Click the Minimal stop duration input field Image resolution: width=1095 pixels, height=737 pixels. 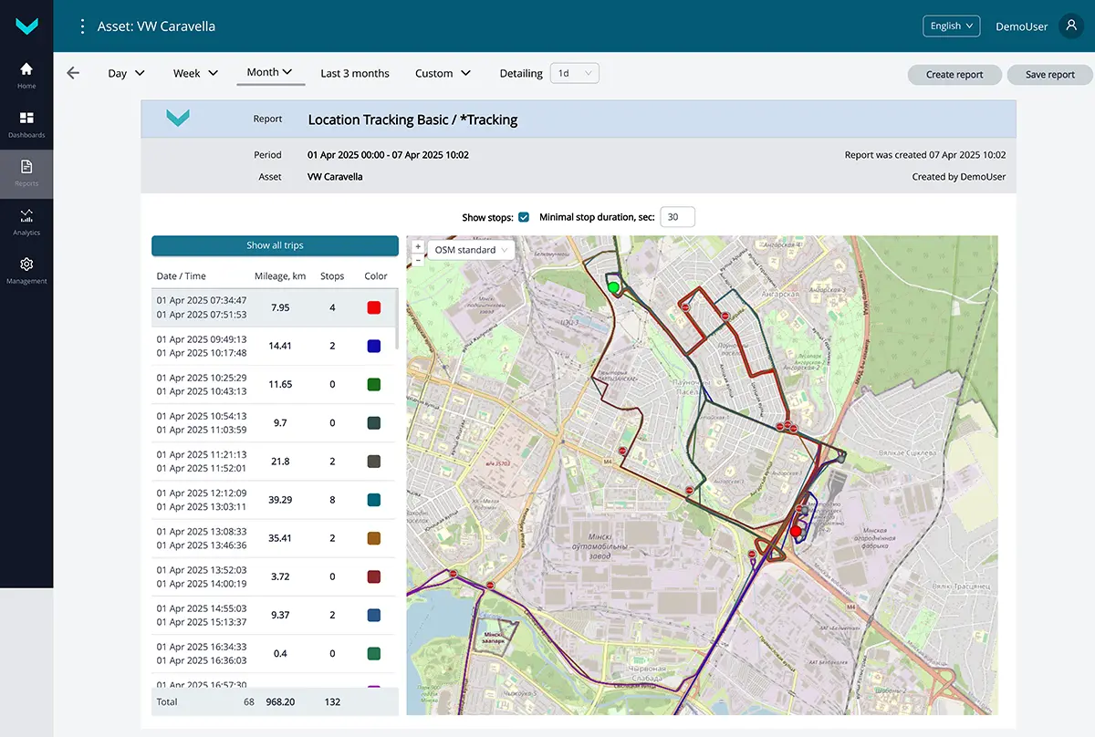(x=677, y=217)
